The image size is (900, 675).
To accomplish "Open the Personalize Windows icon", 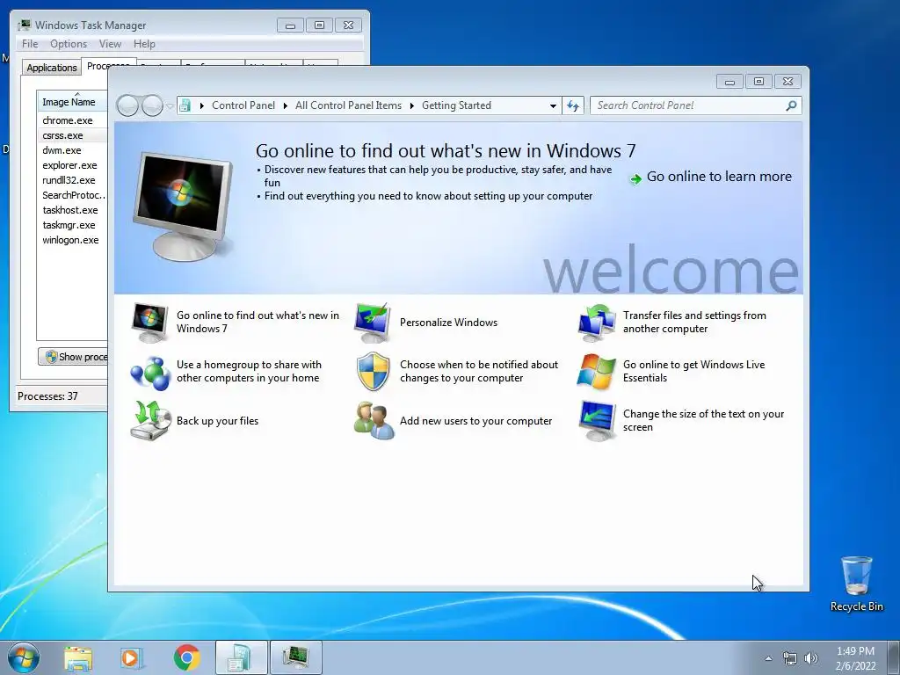I will click(x=373, y=323).
